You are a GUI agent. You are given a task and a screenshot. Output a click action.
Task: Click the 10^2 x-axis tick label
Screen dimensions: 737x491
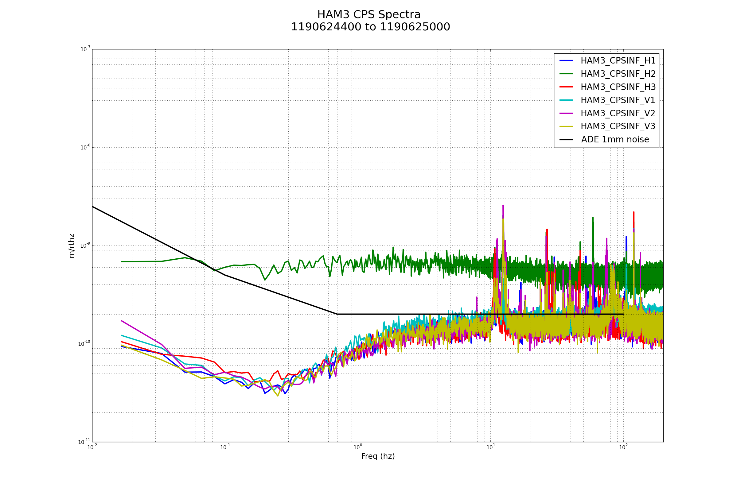(624, 447)
